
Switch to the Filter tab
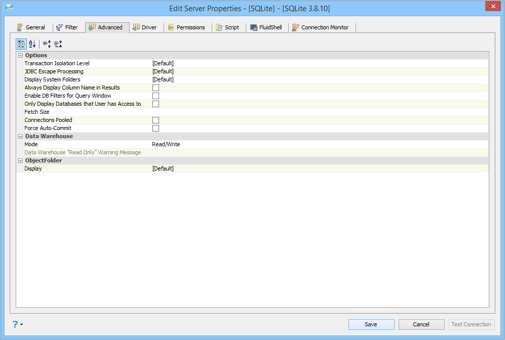pos(67,27)
